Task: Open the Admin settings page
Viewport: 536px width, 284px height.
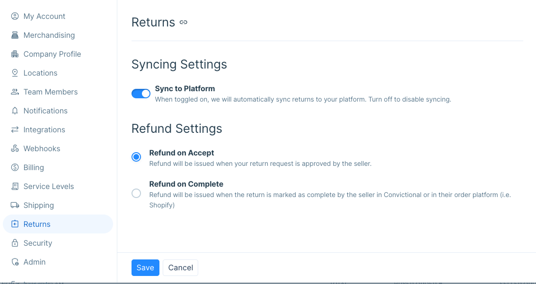Action: tap(35, 262)
